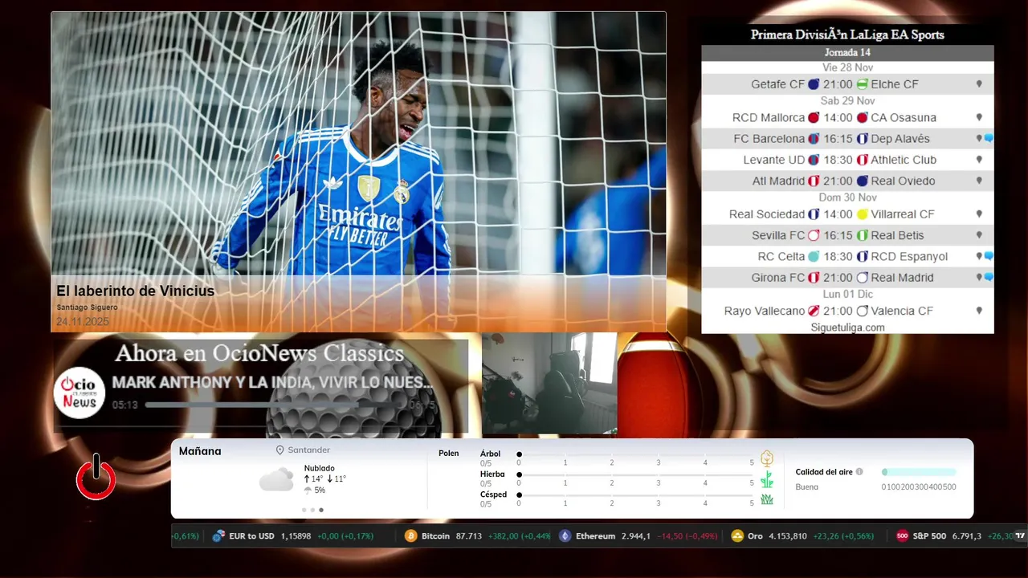Click the Ethereum icon in ticker
This screenshot has width=1028, height=578.
click(565, 535)
